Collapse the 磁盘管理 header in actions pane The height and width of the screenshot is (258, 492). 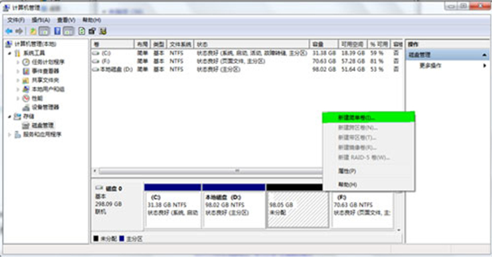(x=485, y=55)
